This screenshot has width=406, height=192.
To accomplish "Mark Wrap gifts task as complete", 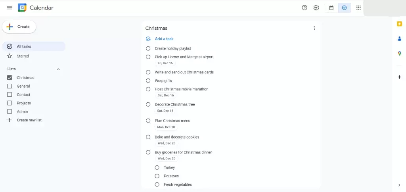I will 148,81.
